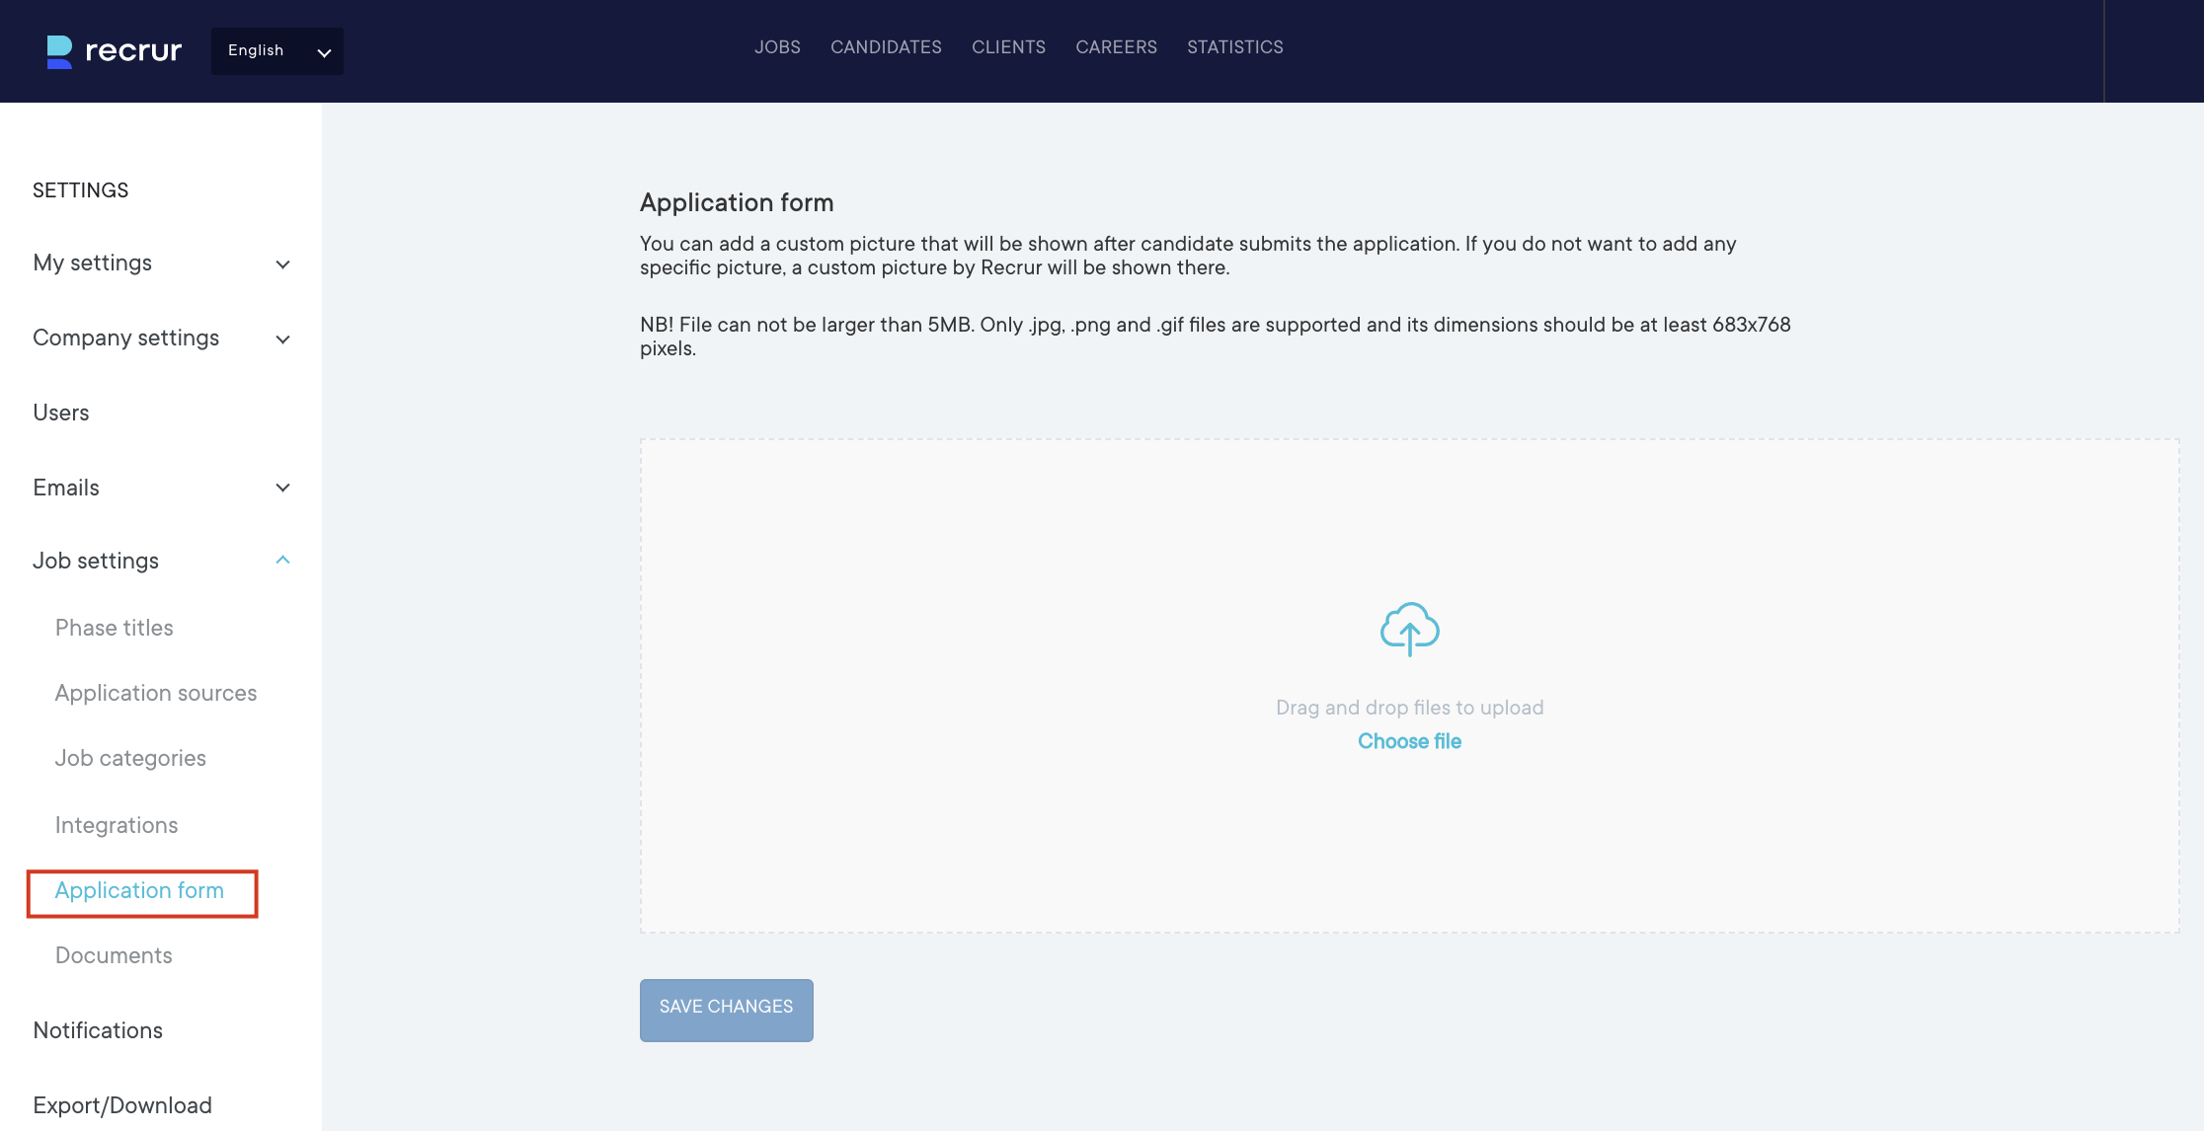
Task: Open the Jobs menu
Action: tap(777, 47)
